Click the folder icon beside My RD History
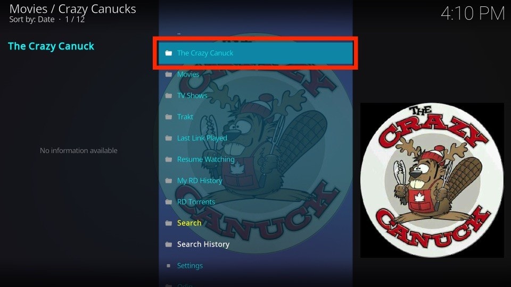Viewport: 511px width, 287px height. pyautogui.click(x=169, y=181)
